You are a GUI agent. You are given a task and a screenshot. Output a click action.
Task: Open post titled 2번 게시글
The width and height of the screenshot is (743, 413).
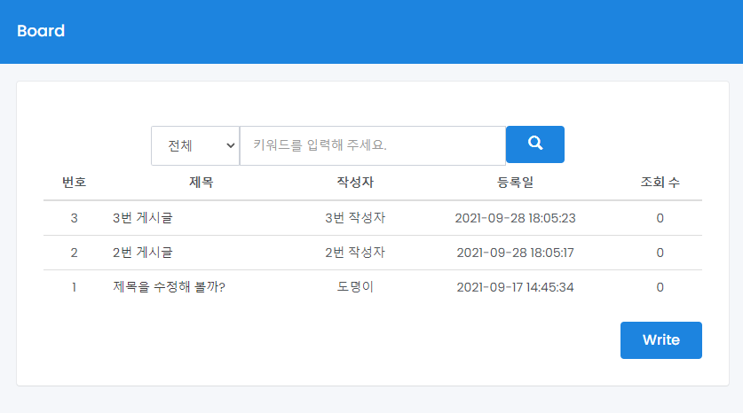pyautogui.click(x=143, y=253)
